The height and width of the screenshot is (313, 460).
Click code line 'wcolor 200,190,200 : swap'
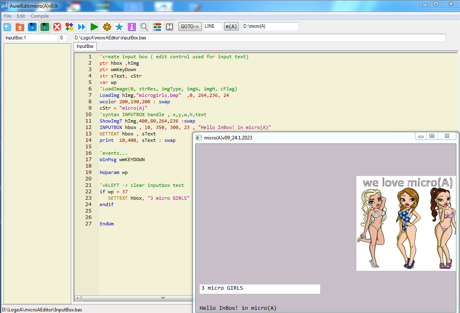tap(135, 102)
